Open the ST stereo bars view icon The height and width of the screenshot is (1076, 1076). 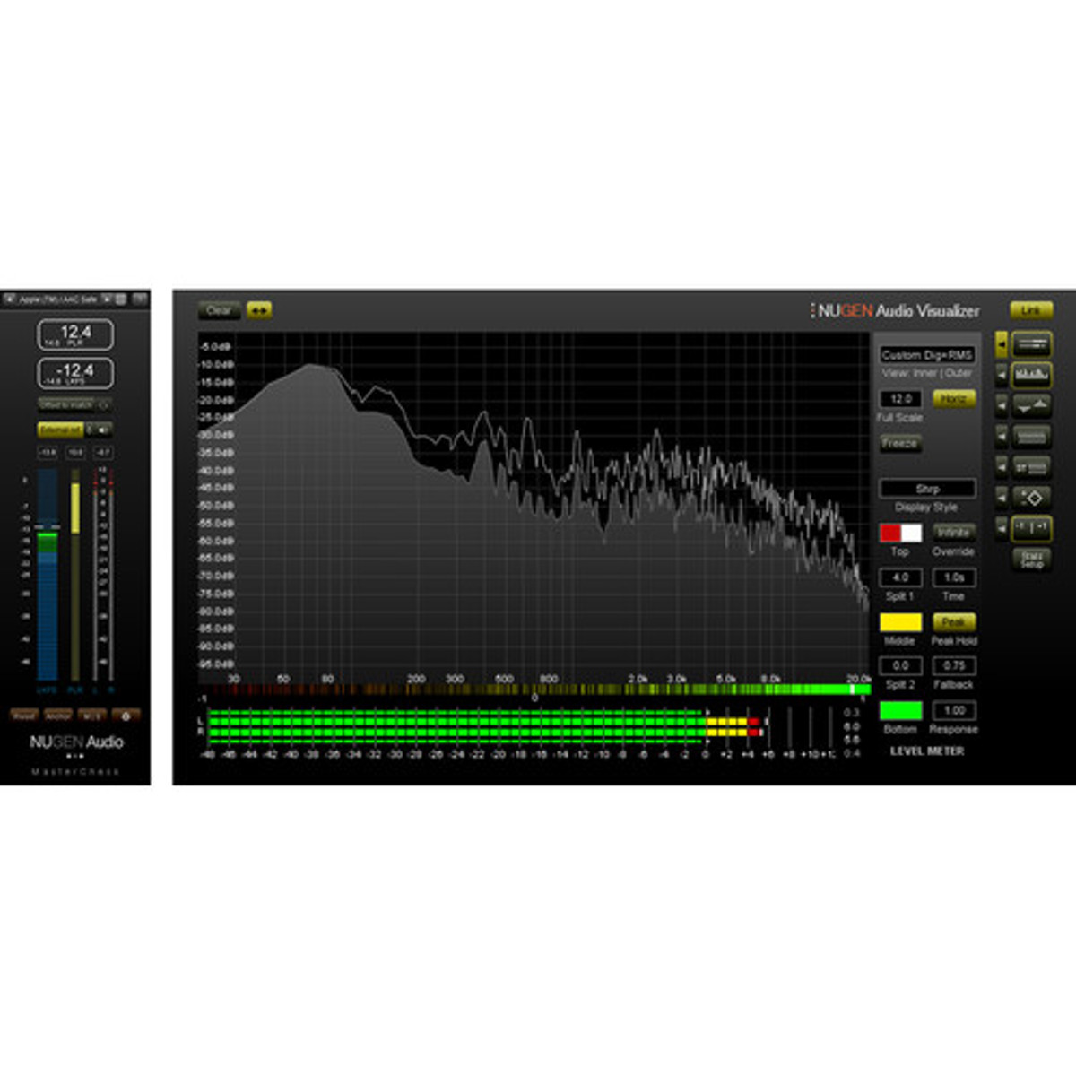tap(1031, 467)
